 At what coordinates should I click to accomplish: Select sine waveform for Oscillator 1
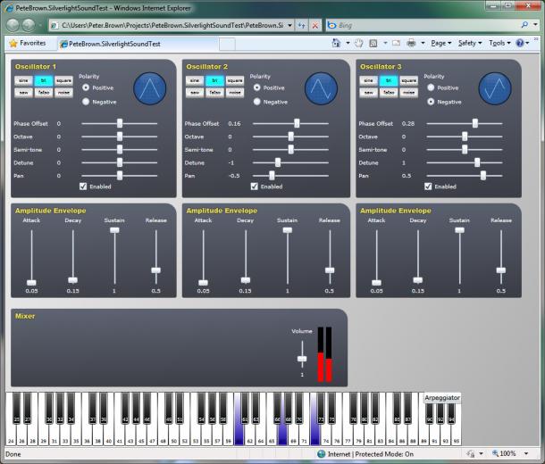tap(23, 80)
